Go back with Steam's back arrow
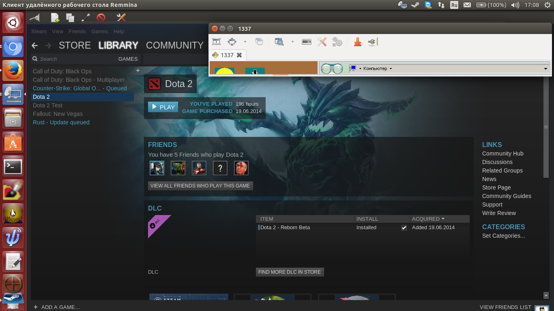Viewport: 554px width, 311px height. pos(35,45)
